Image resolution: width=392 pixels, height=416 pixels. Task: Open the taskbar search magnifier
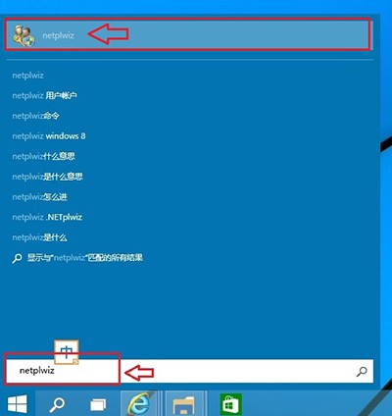point(57,404)
